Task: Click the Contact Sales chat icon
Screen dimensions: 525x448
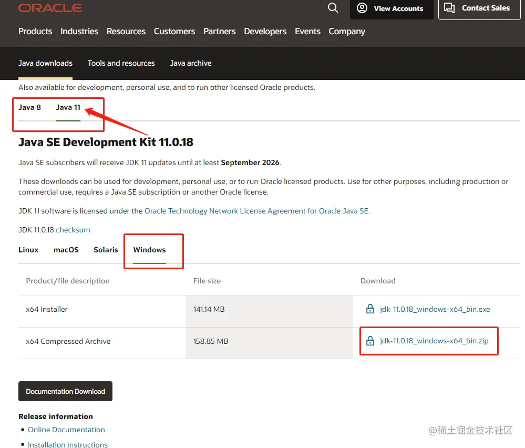Action: [x=449, y=8]
